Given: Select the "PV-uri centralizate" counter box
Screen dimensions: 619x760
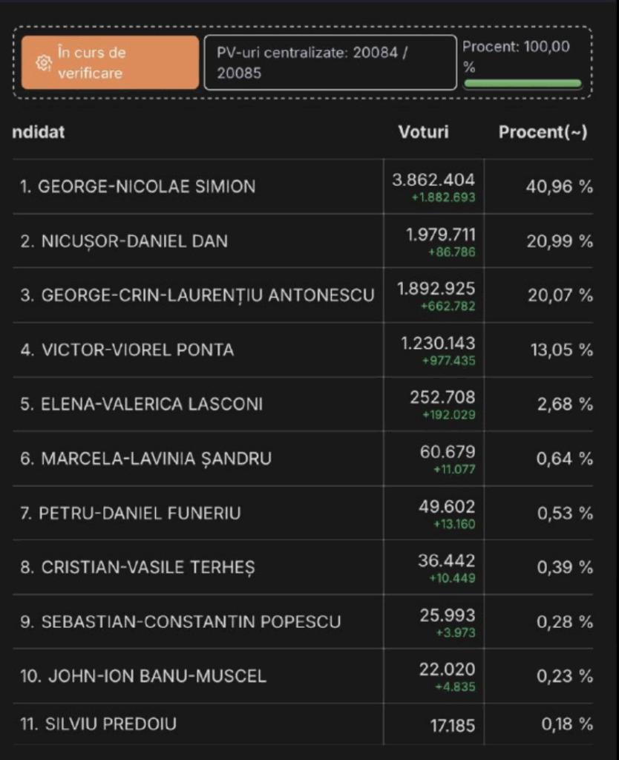Looking at the screenshot, I should coord(330,63).
